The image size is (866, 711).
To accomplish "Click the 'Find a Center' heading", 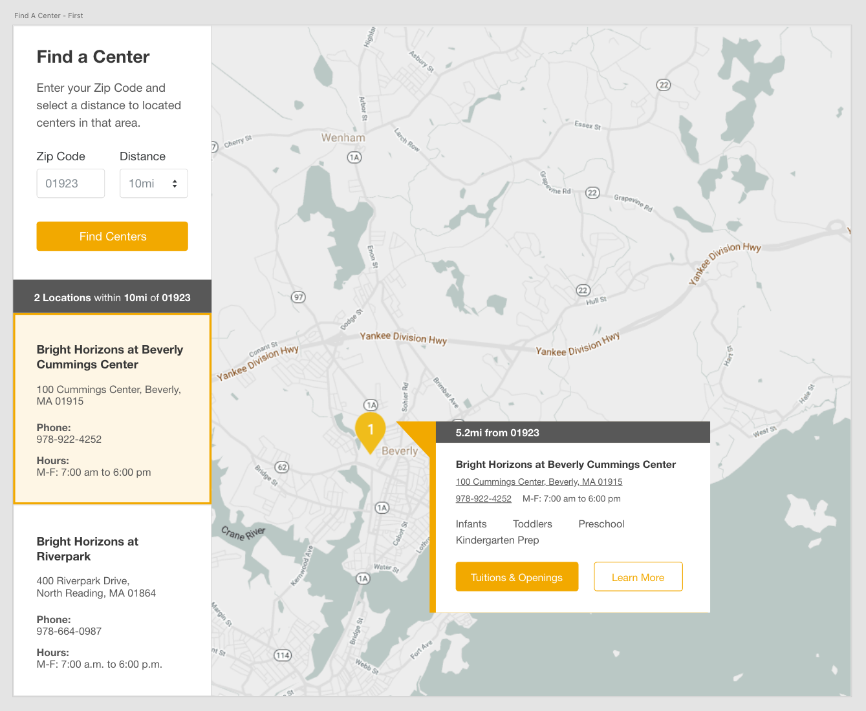I will pos(93,57).
